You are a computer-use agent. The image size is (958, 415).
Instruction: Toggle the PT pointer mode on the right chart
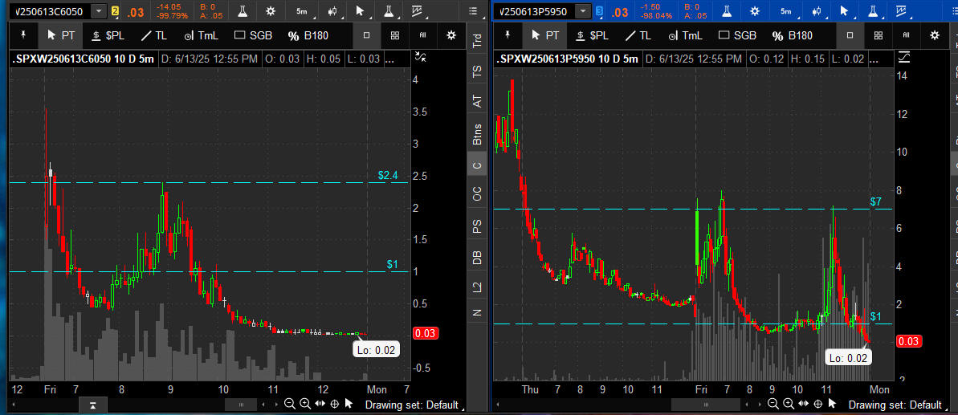pyautogui.click(x=544, y=35)
